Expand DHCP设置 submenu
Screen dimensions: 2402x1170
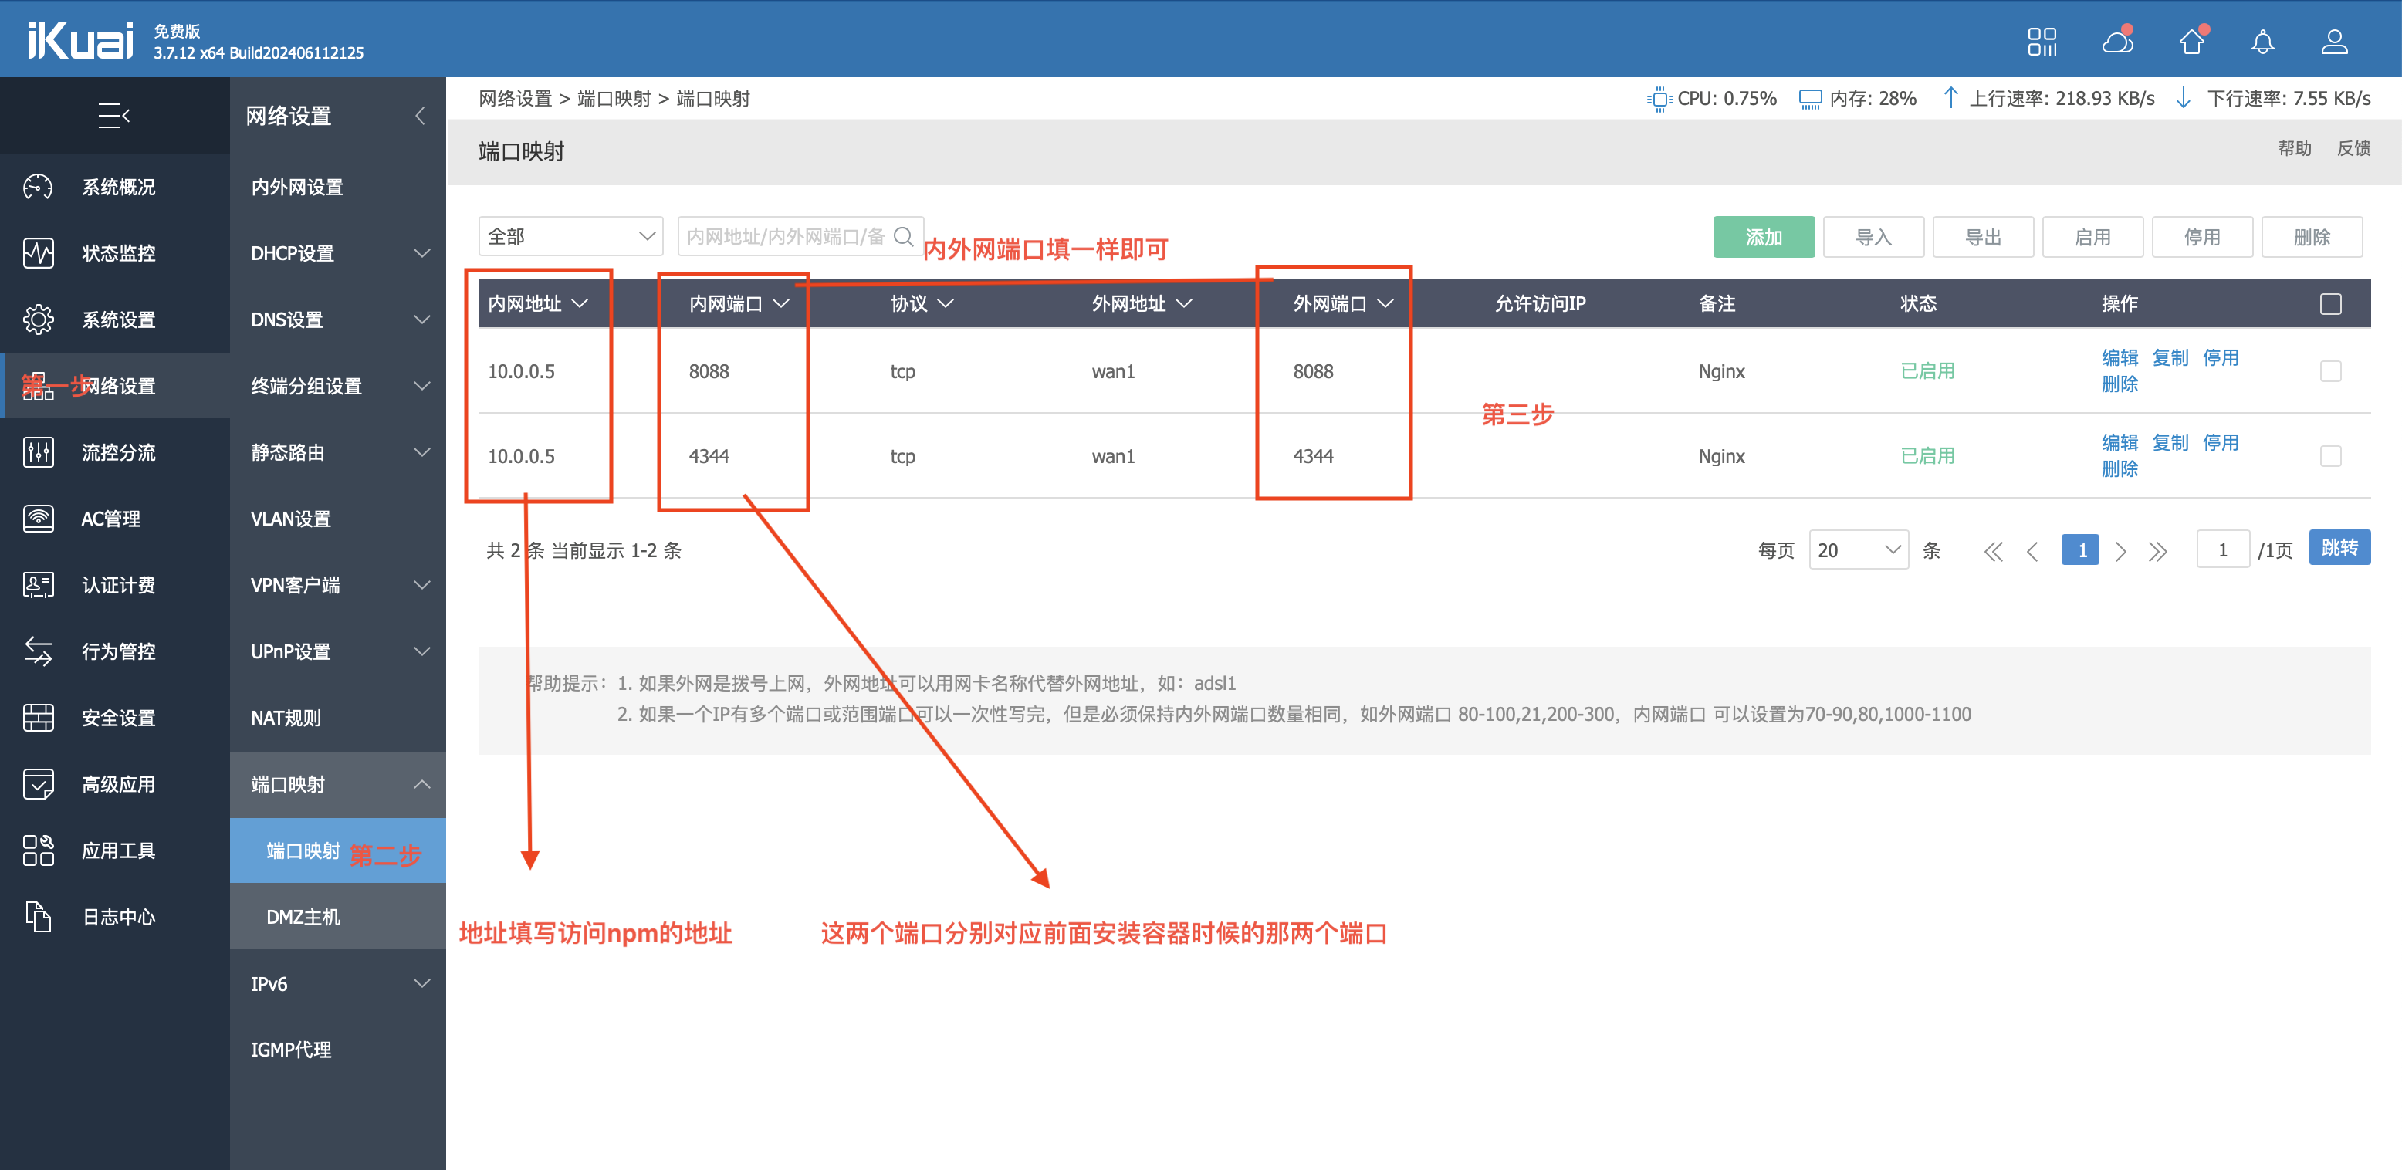422,252
